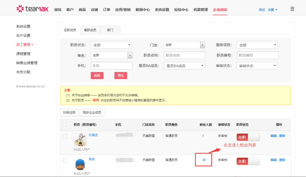Tick the checkbox for 麦英's row

point(65,160)
